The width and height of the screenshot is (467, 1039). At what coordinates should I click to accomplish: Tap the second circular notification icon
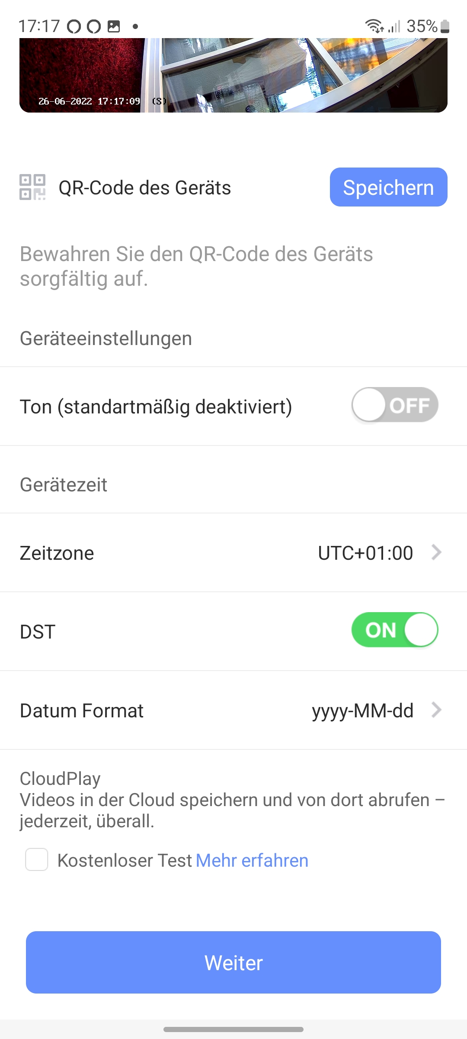pyautogui.click(x=94, y=26)
